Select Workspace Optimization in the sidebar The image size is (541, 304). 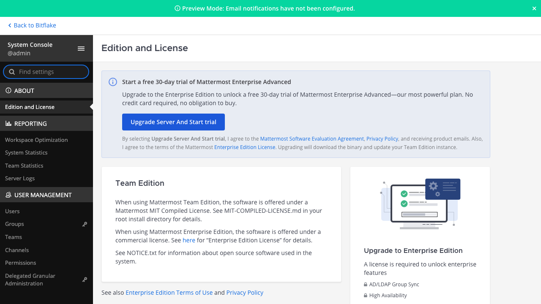click(36, 140)
